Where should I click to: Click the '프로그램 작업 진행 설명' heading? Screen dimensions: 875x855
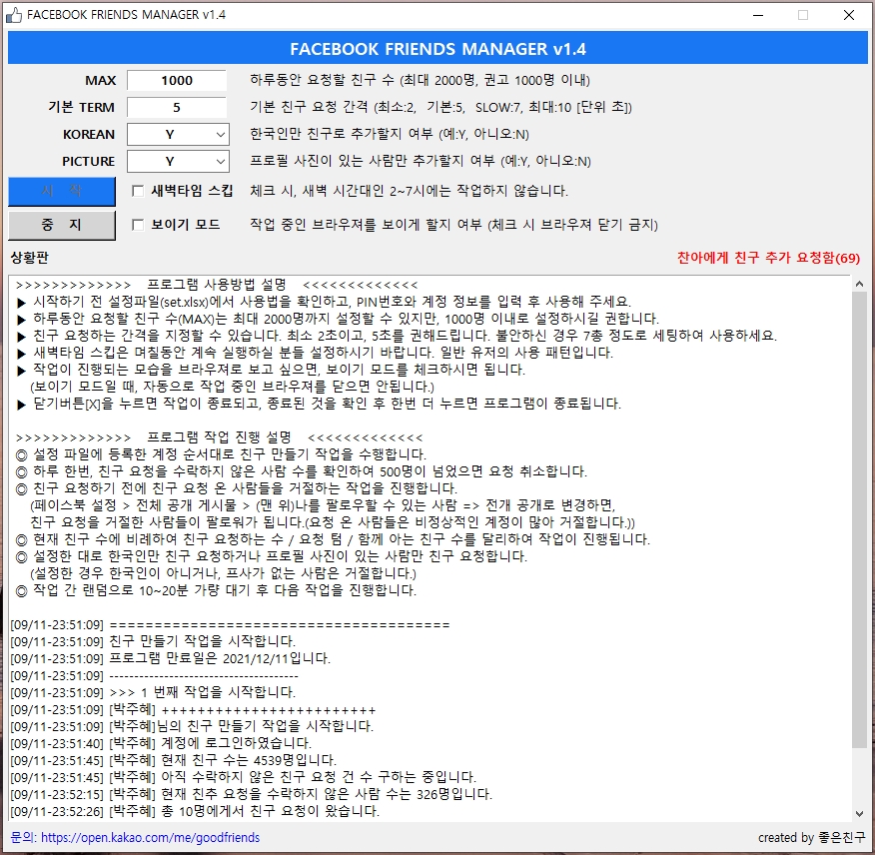click(219, 436)
